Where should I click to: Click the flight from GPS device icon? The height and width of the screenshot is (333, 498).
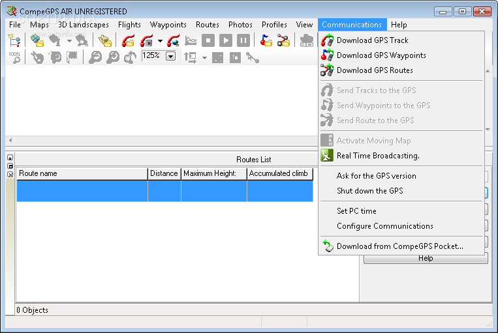147,40
